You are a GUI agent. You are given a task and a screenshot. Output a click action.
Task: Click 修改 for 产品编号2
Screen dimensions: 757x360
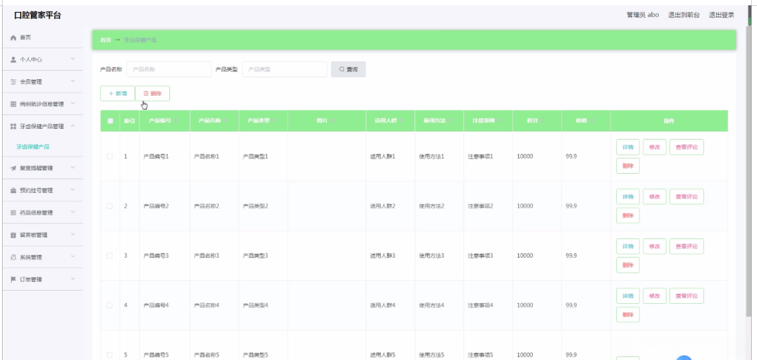655,197
